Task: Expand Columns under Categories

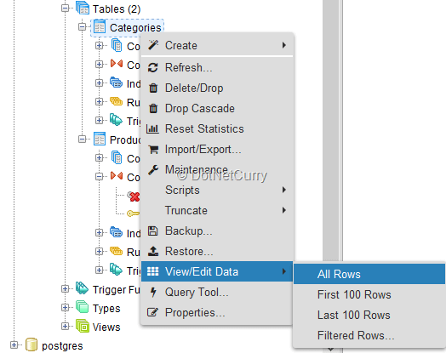Action: pos(100,45)
